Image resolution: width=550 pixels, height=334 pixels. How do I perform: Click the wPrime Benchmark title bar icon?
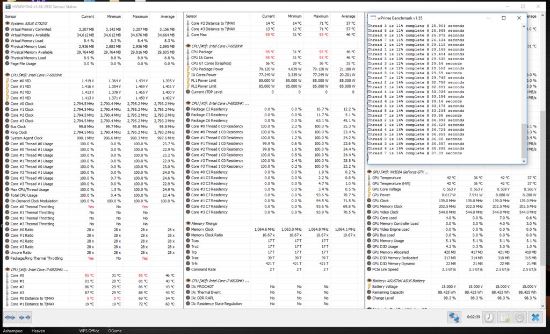pos(372,17)
